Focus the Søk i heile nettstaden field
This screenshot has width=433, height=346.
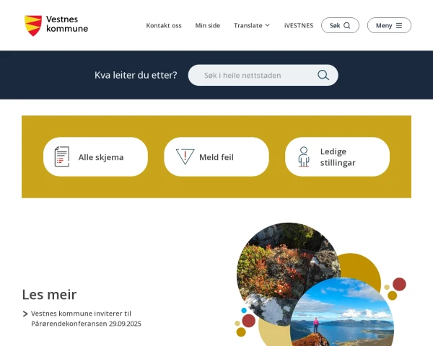click(x=263, y=75)
